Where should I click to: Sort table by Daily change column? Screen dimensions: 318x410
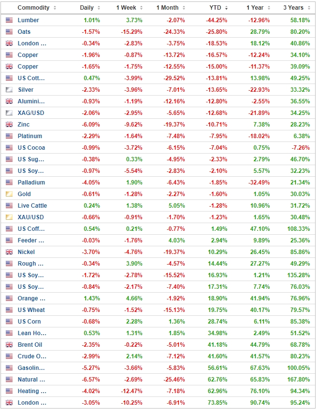click(x=87, y=8)
